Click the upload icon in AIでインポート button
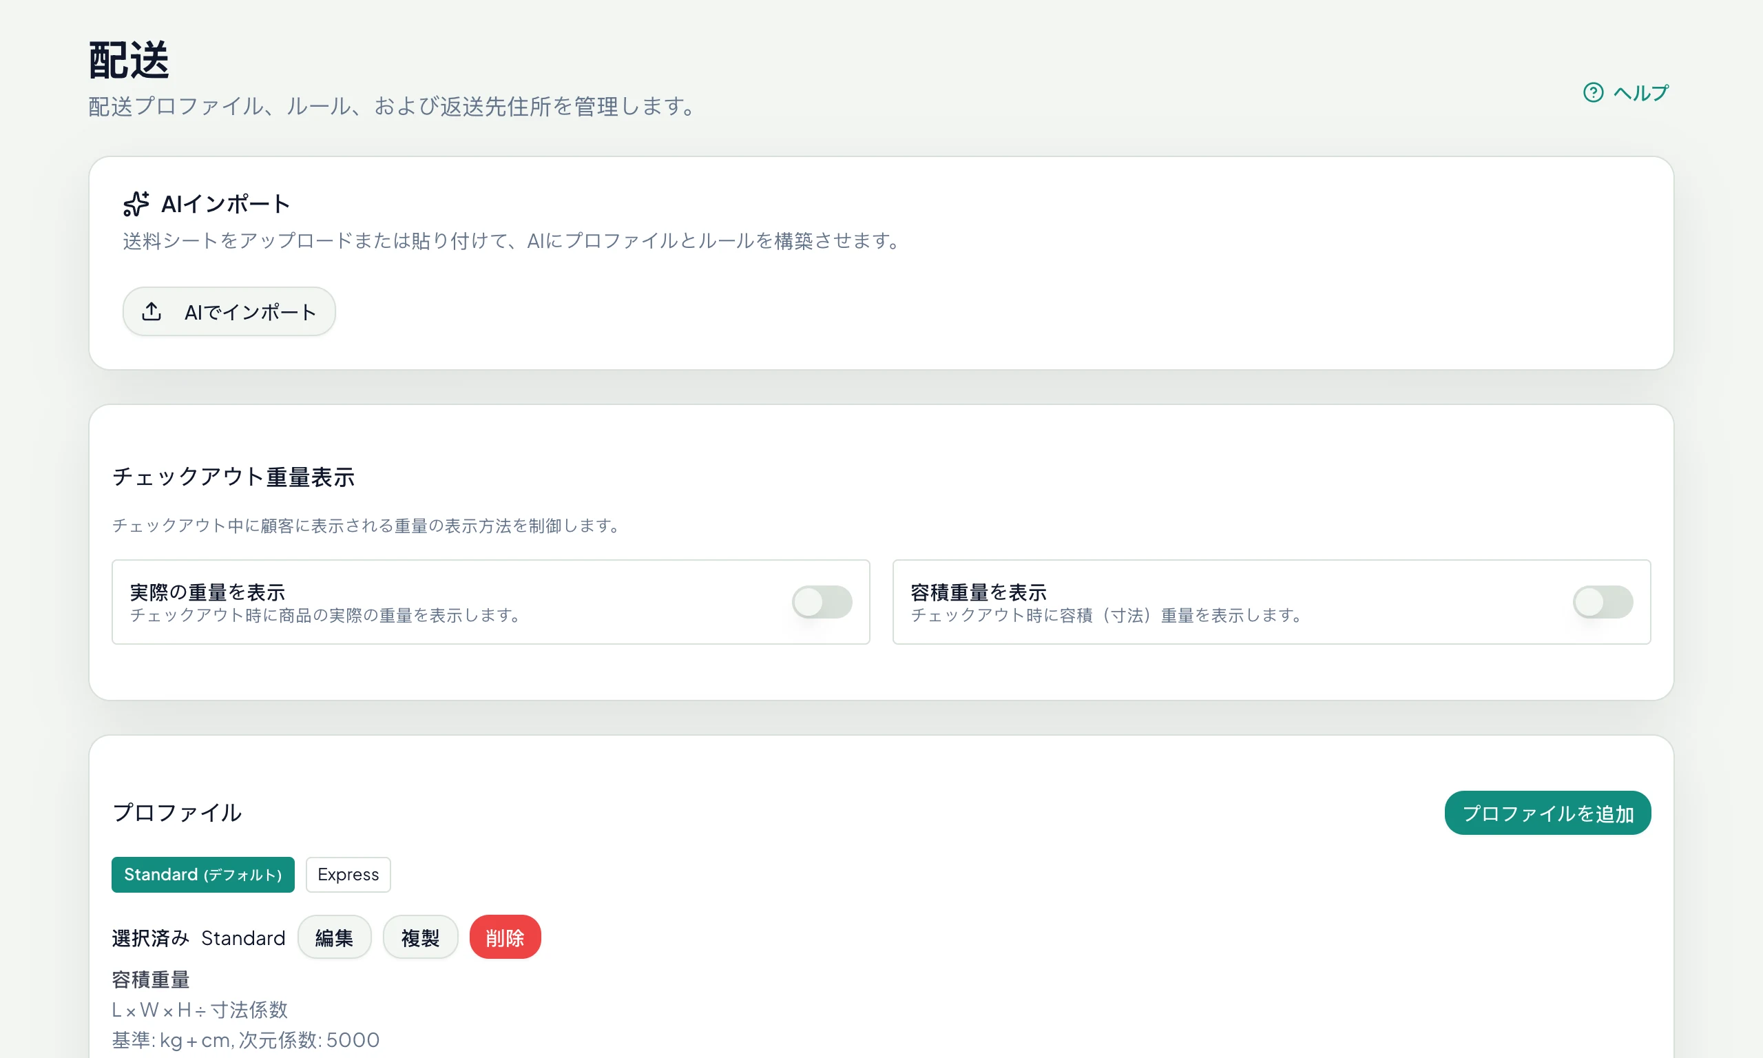Image resolution: width=1763 pixels, height=1058 pixels. 152,311
